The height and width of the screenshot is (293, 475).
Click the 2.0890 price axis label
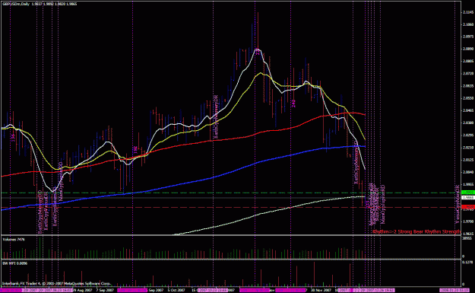tap(468, 49)
